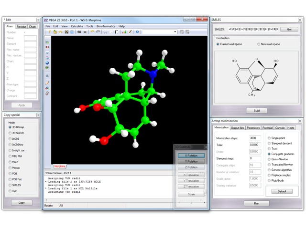Click the save floppy disk toolbar icon
Viewport: 306px width, 229px height.
pos(66,32)
